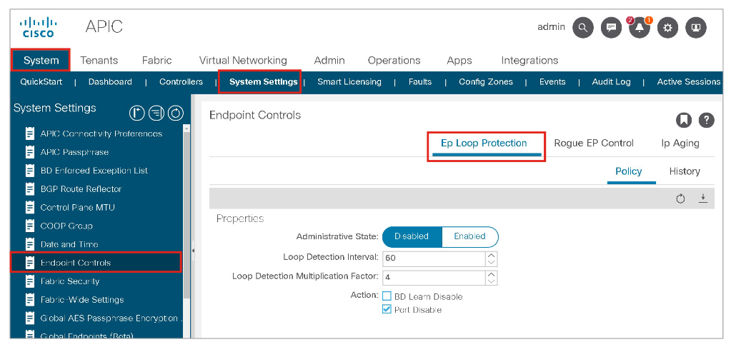Open the settings gear icon in header
Viewport: 746px width, 347px height.
point(667,28)
